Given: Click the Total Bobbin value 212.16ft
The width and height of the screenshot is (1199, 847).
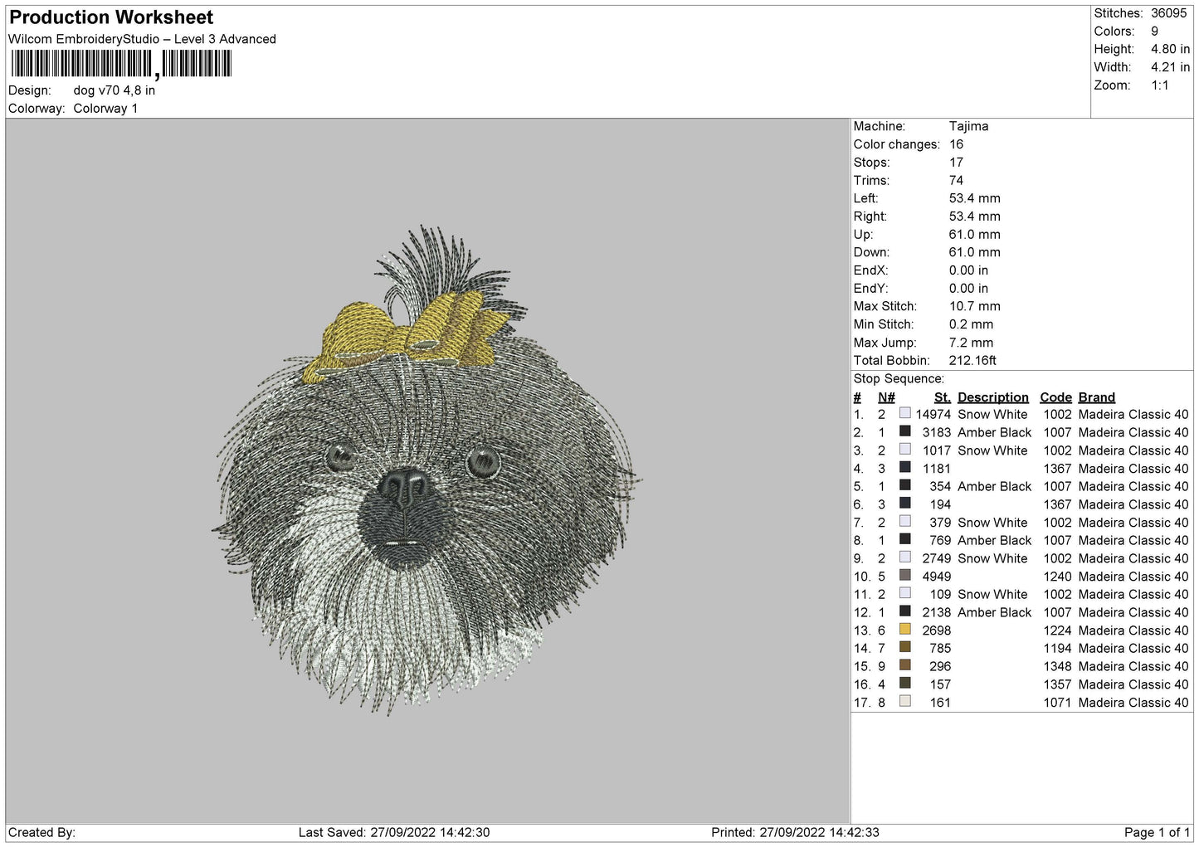Looking at the screenshot, I should (972, 361).
